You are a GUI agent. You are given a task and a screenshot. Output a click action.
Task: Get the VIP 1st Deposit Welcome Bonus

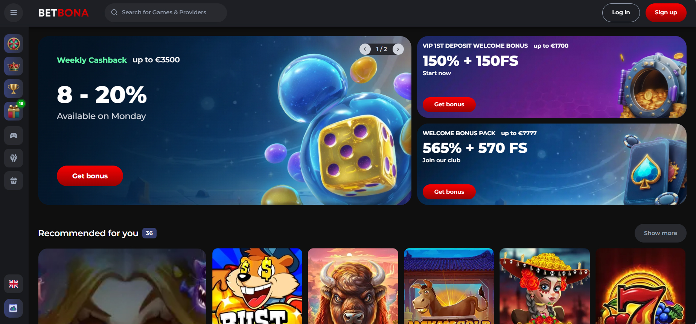[x=449, y=104]
